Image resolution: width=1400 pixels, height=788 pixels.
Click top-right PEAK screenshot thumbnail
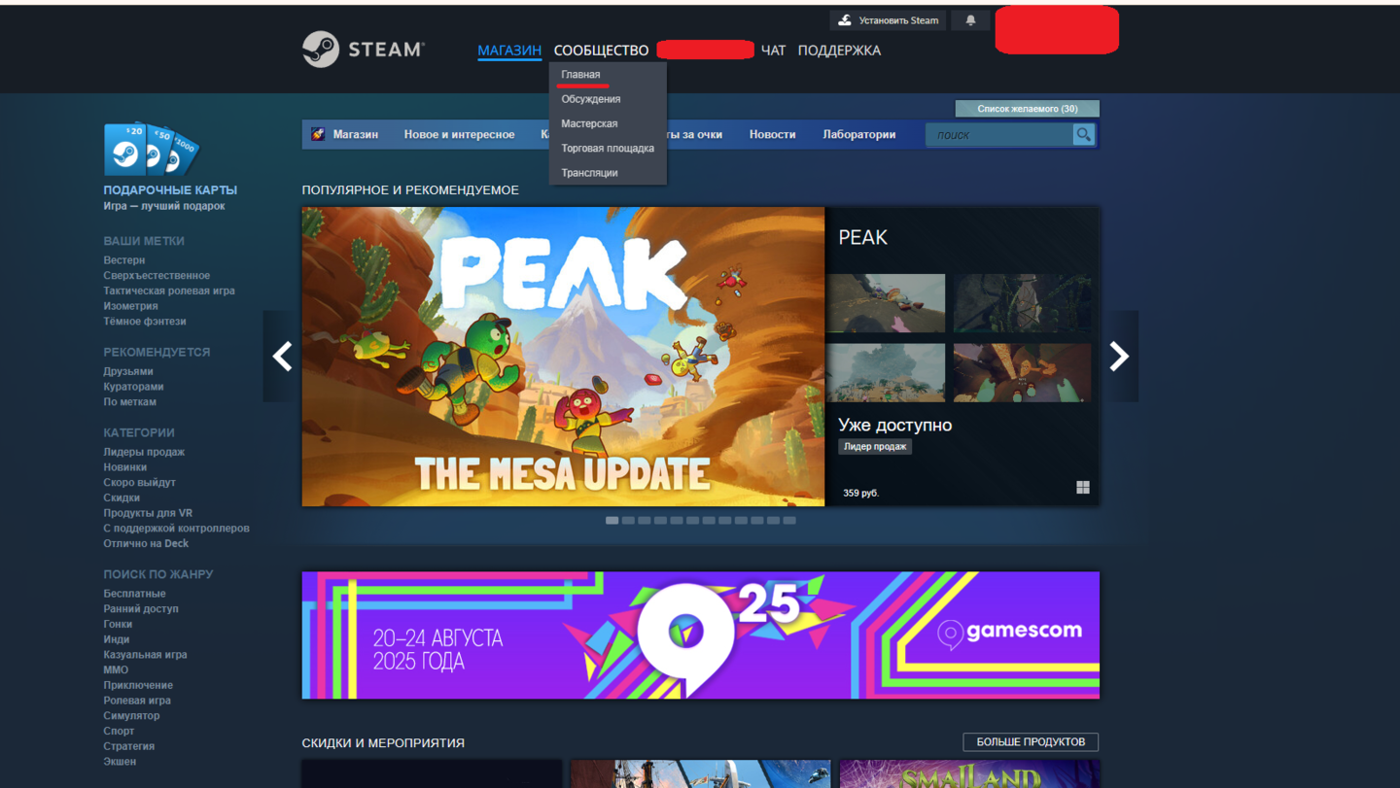(1023, 303)
